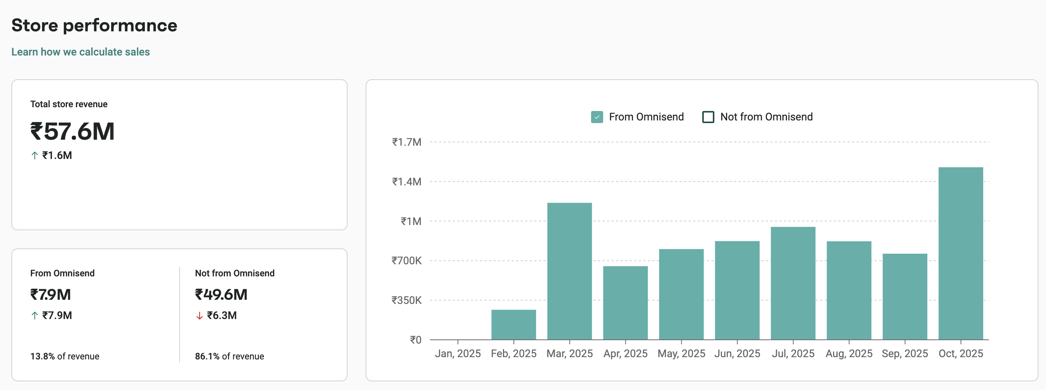Click the Sep, 2025 revenue bar
This screenshot has height=390, width=1046.
[x=905, y=296]
